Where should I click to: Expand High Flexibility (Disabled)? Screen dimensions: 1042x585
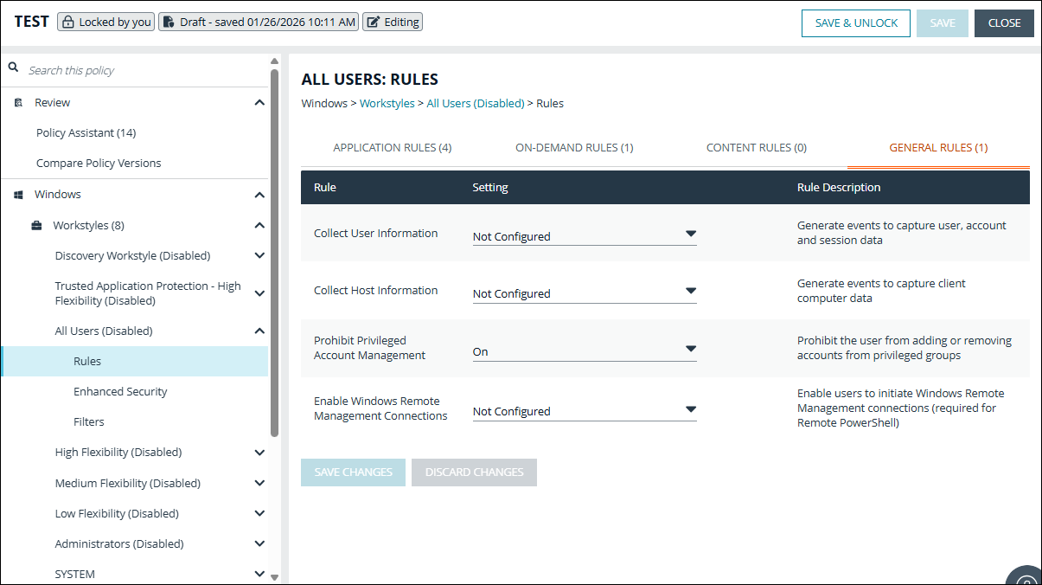click(259, 452)
